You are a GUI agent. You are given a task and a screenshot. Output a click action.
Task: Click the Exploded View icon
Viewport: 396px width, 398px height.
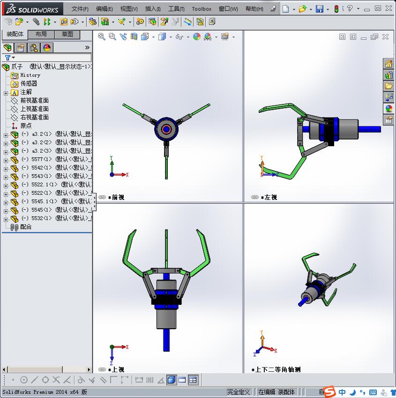tap(164, 22)
